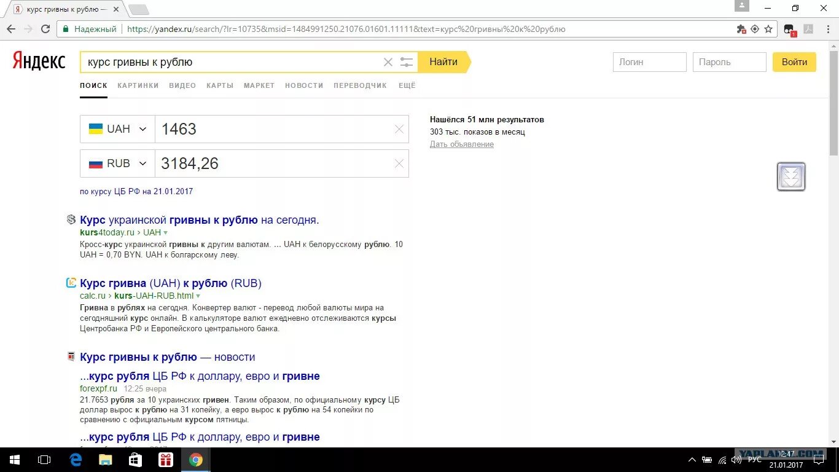Open Task View in the taskbar
Image resolution: width=839 pixels, height=472 pixels.
44,460
